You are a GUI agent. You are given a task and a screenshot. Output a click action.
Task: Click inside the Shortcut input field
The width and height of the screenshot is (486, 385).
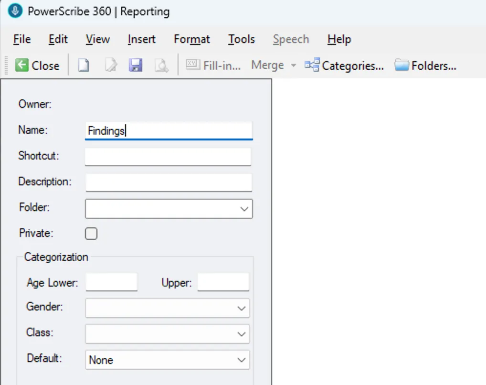[168, 157]
